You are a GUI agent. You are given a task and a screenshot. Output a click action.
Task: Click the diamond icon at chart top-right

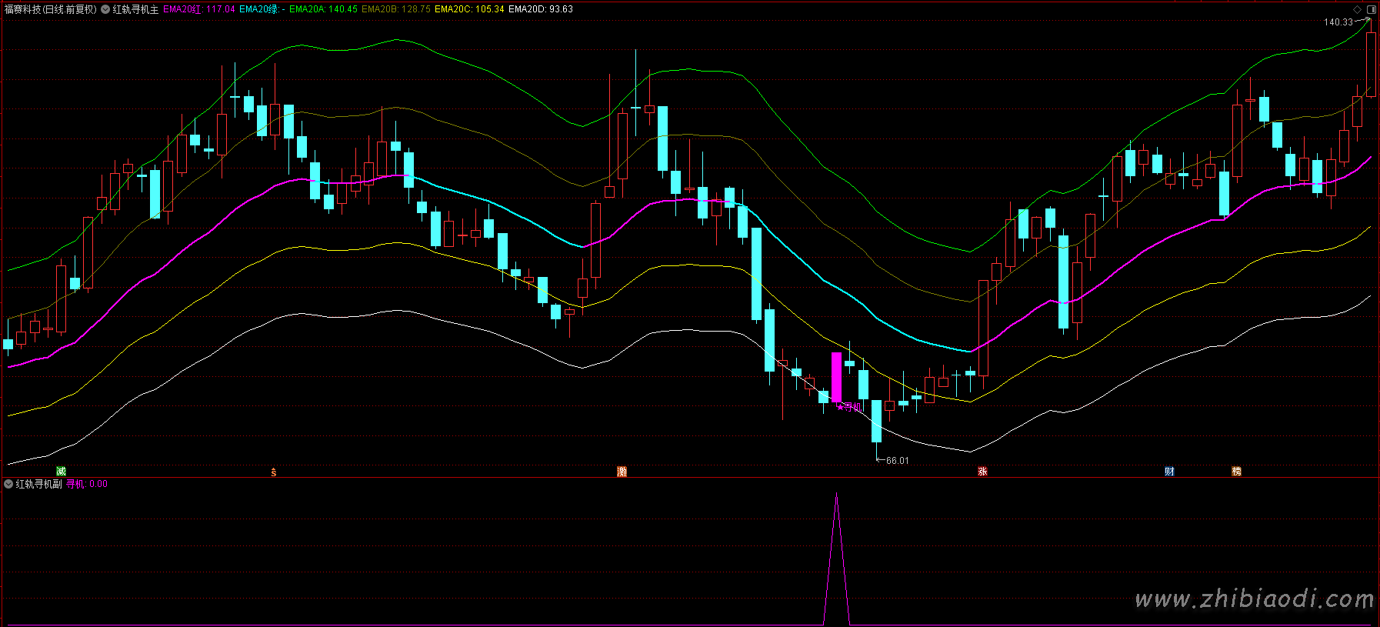tap(1358, 9)
